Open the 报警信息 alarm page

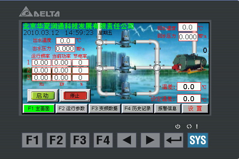(168, 109)
